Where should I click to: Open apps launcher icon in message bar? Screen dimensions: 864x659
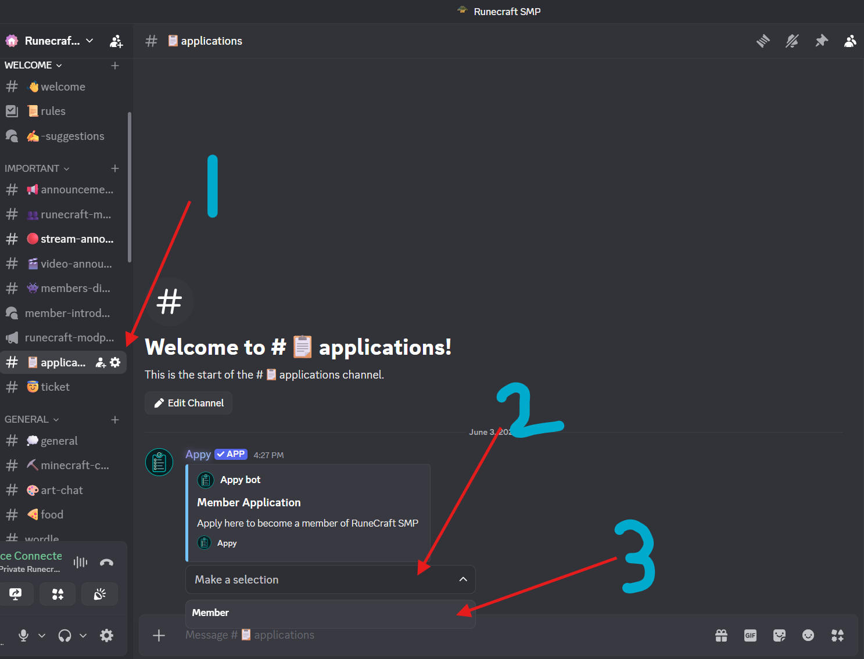837,635
